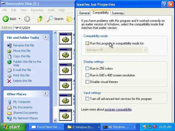Click the grey Forward arrow icon
The height and width of the screenshot is (131, 175).
click(27, 19)
